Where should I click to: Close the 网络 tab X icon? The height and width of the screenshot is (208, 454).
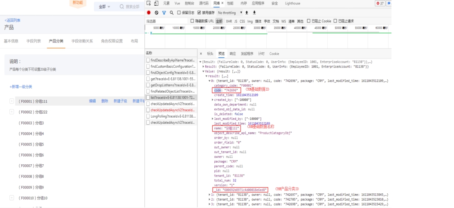[x=223, y=3]
